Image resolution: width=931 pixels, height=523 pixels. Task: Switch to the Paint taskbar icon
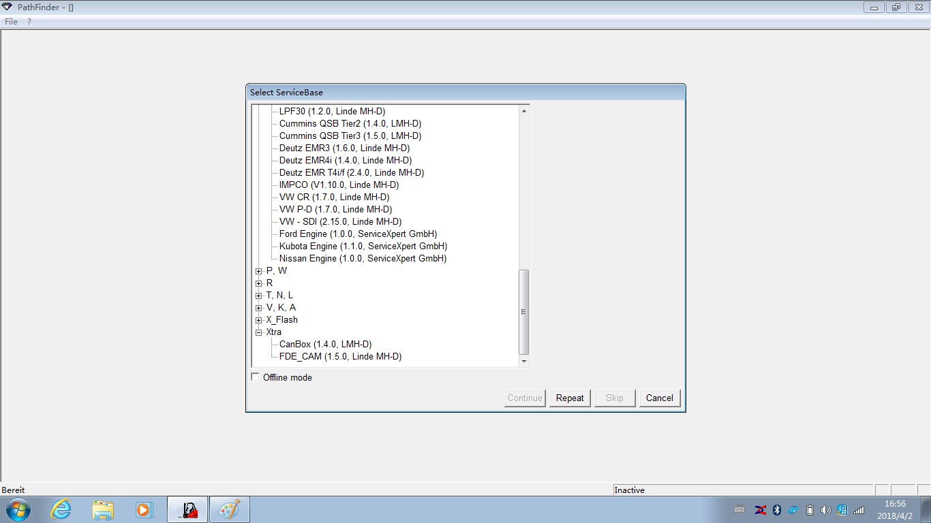[229, 509]
